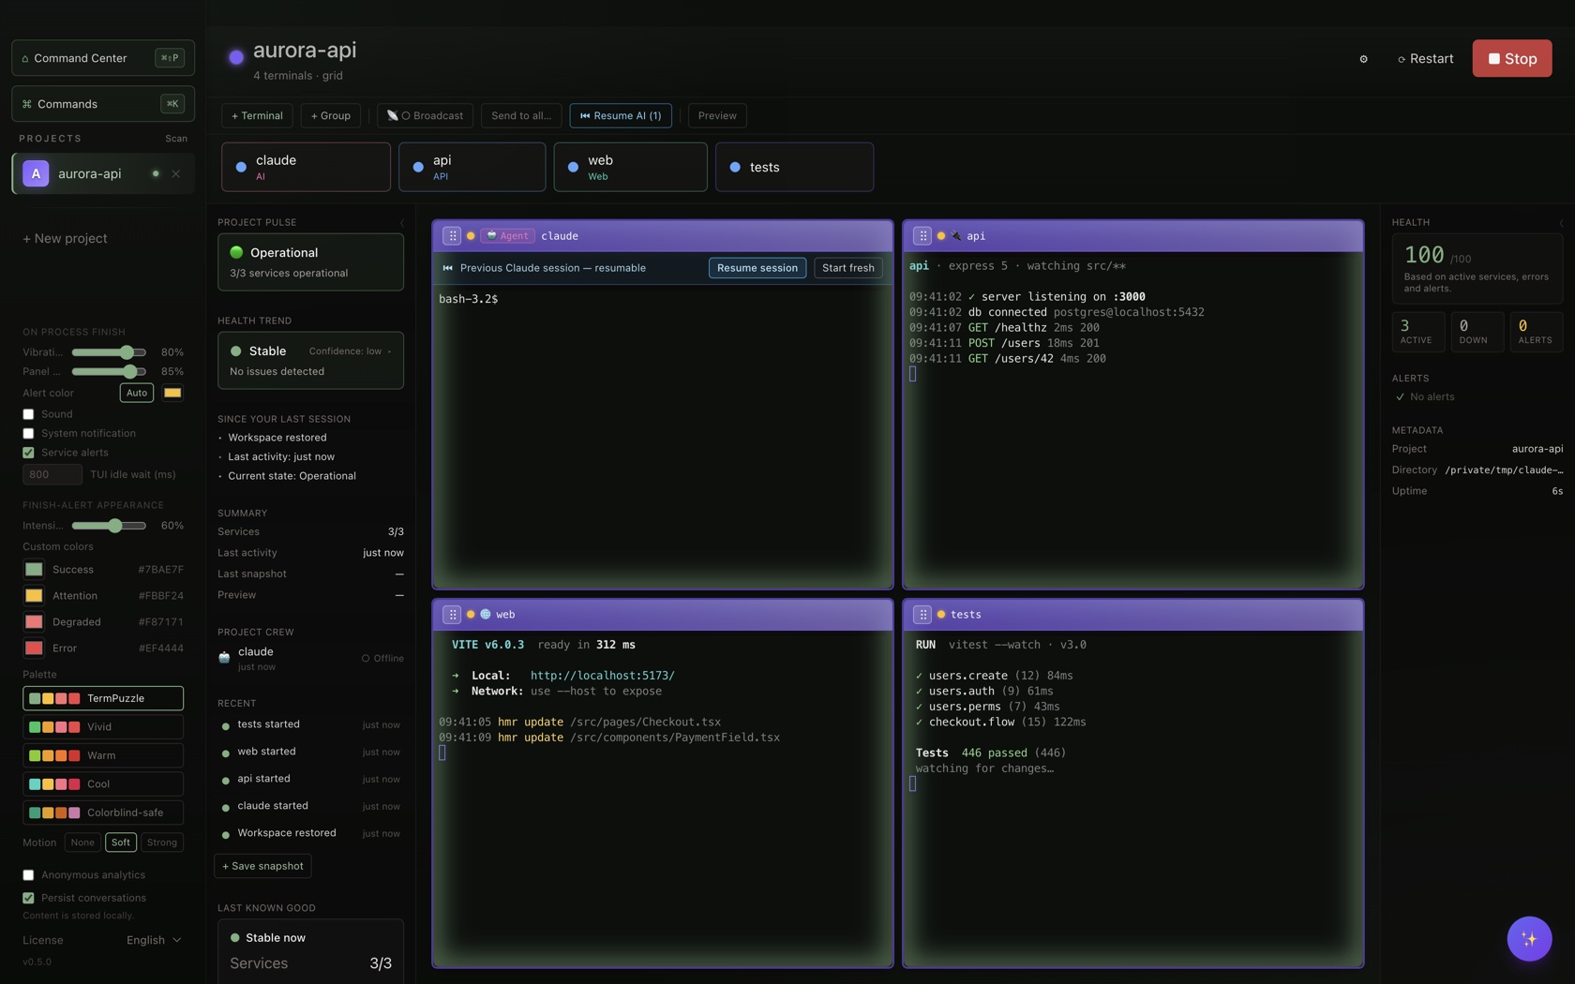Click Resume AI (1) button

[x=621, y=116]
